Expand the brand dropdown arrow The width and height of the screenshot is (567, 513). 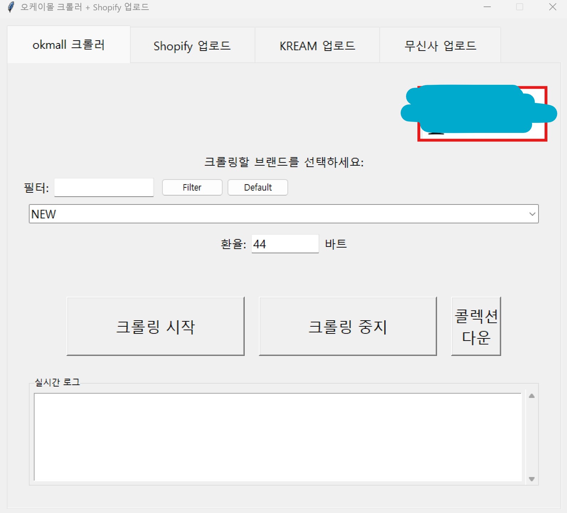(532, 214)
